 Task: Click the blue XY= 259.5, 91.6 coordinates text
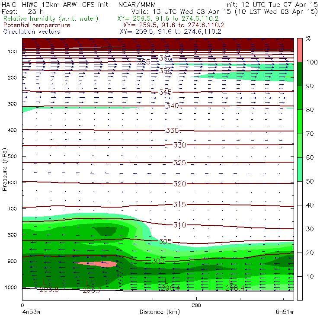(x=170, y=32)
